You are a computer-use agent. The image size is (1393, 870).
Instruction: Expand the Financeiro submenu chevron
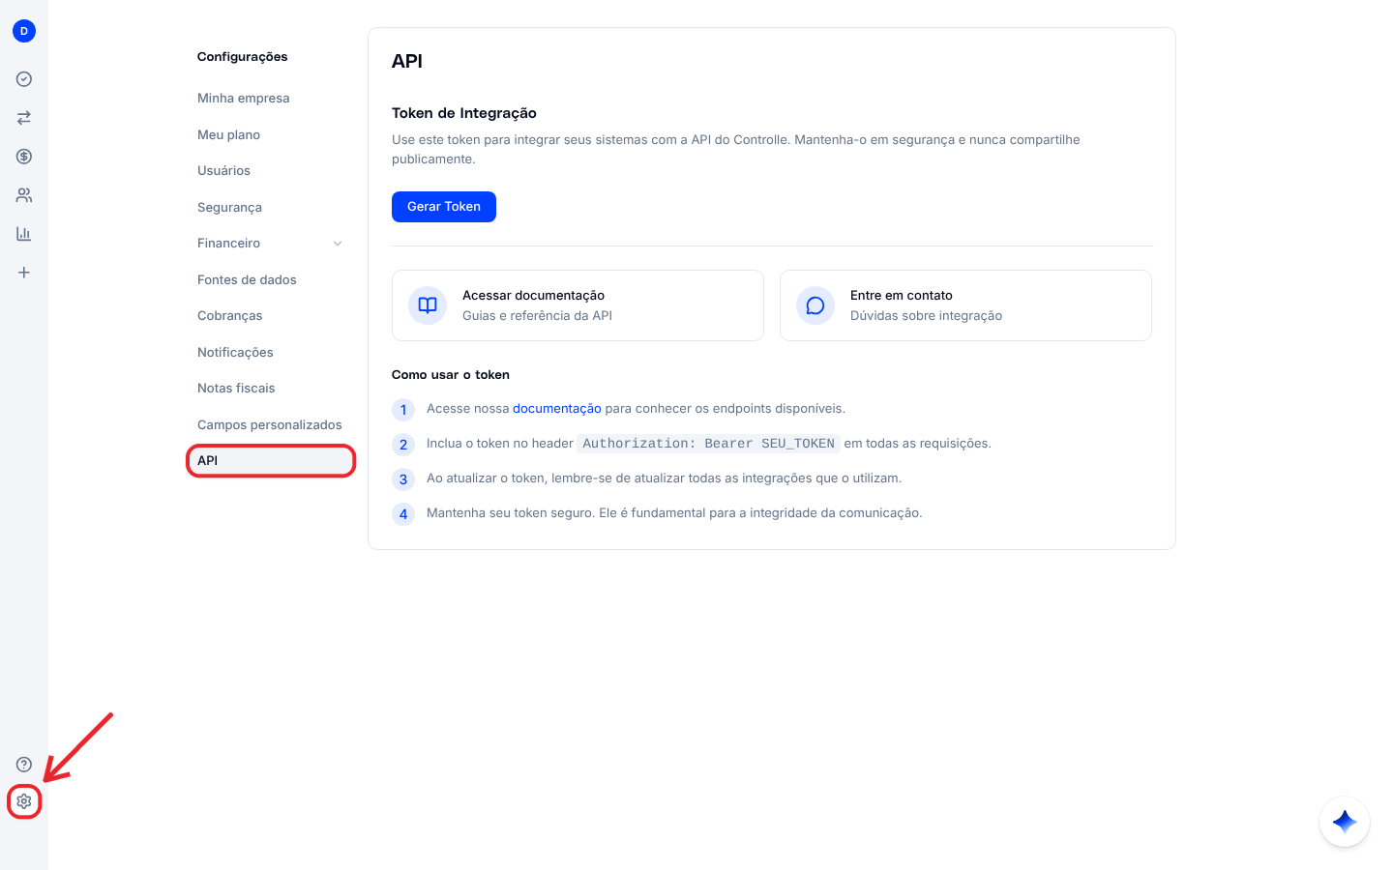click(x=338, y=244)
